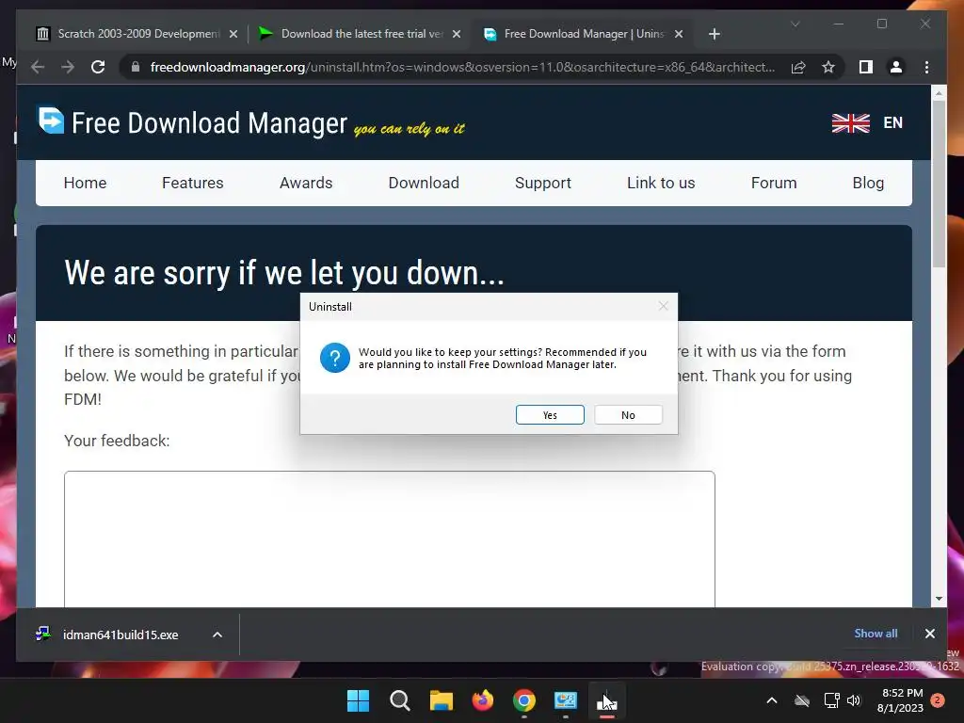The image size is (964, 723).
Task: Click the uninstaller app taskbar icon
Action: [x=607, y=700]
